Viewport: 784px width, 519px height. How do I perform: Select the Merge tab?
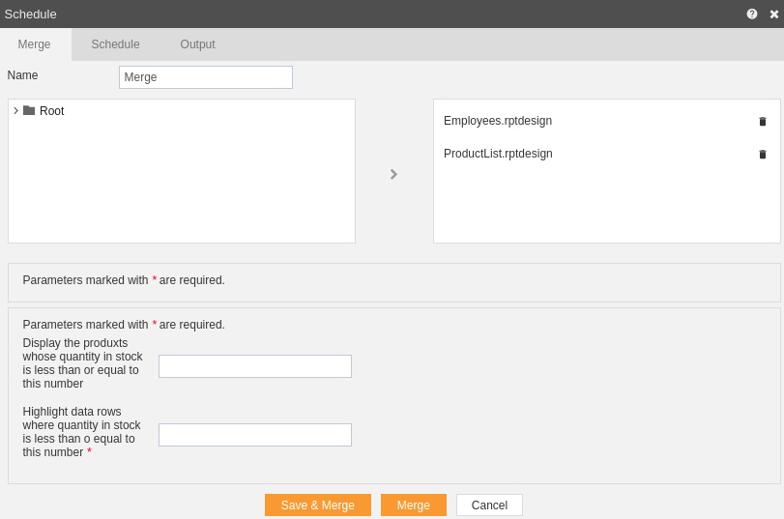[34, 44]
